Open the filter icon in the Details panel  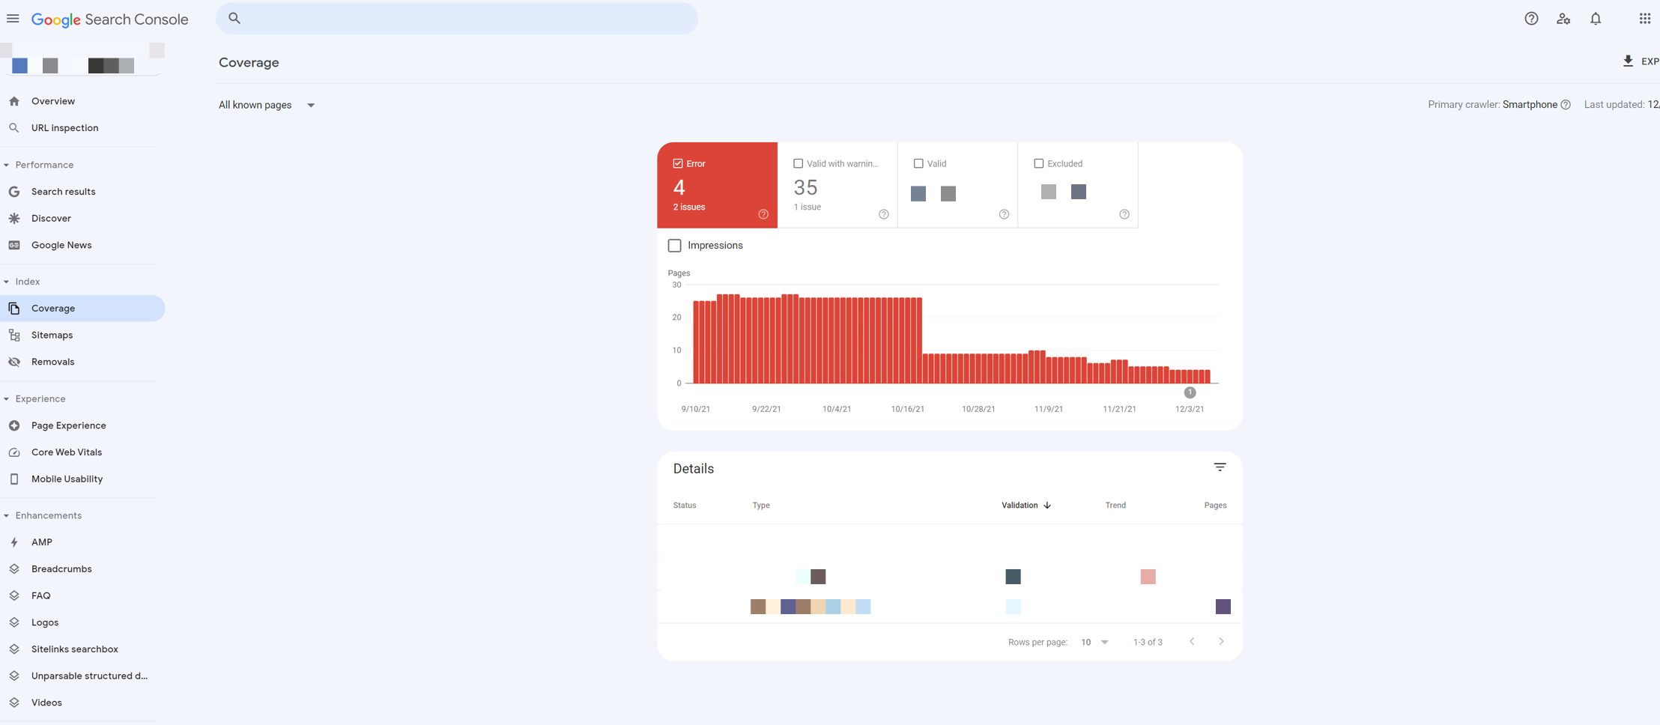click(1220, 467)
